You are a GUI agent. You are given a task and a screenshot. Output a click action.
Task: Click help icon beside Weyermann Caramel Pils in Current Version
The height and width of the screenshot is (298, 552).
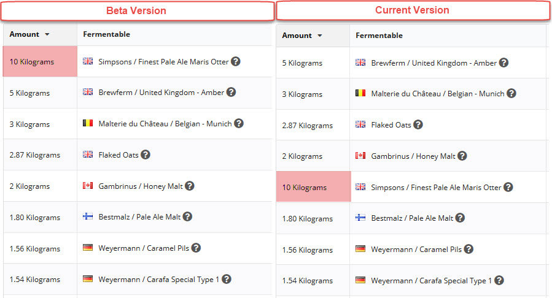tap(468, 249)
